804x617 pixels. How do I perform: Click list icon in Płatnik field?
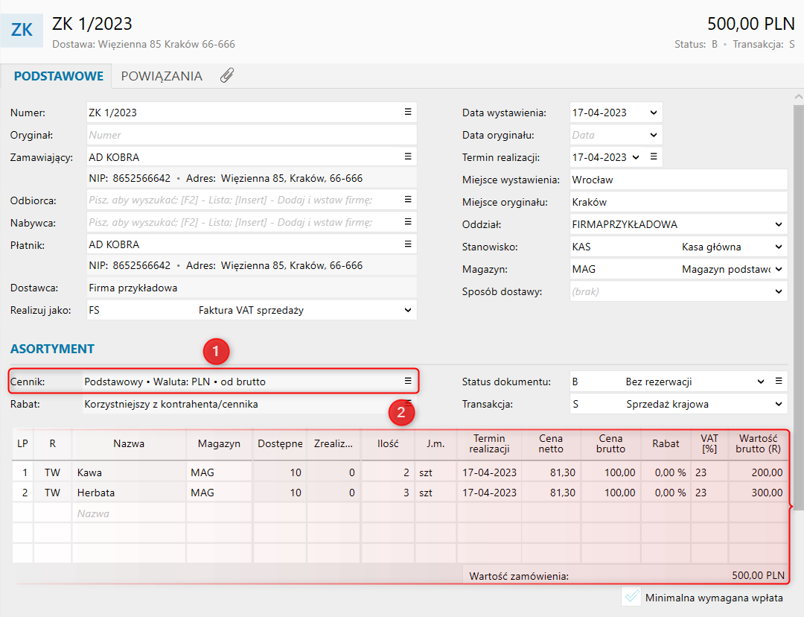pos(407,244)
